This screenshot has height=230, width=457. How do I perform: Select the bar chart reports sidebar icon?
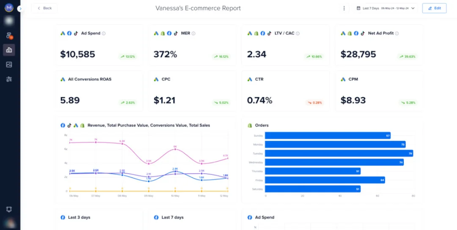[x=9, y=50]
